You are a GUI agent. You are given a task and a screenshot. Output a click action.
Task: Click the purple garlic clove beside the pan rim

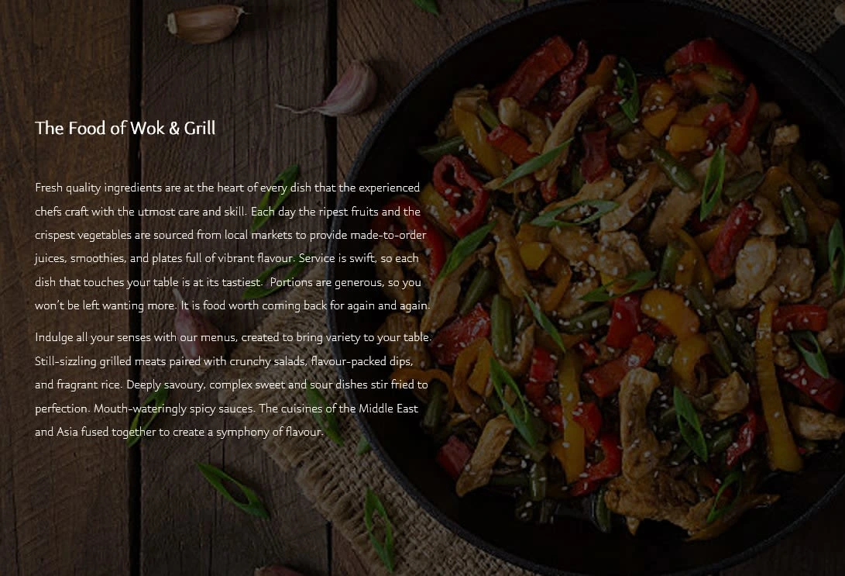[345, 89]
